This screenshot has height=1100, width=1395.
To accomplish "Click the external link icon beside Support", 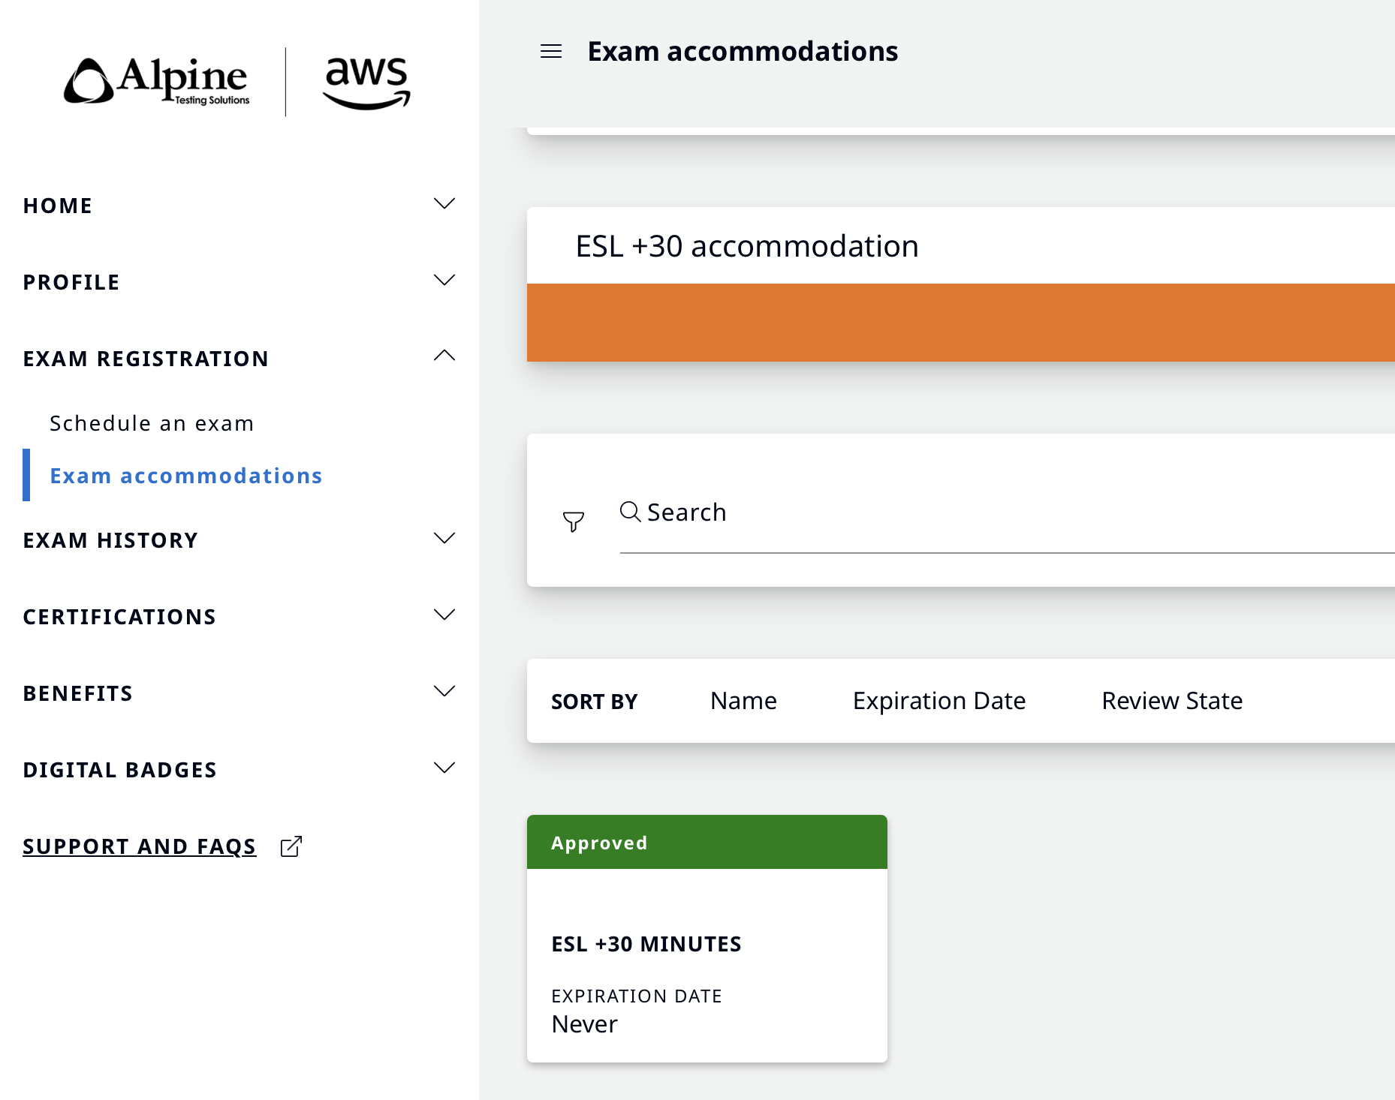I will (x=291, y=846).
